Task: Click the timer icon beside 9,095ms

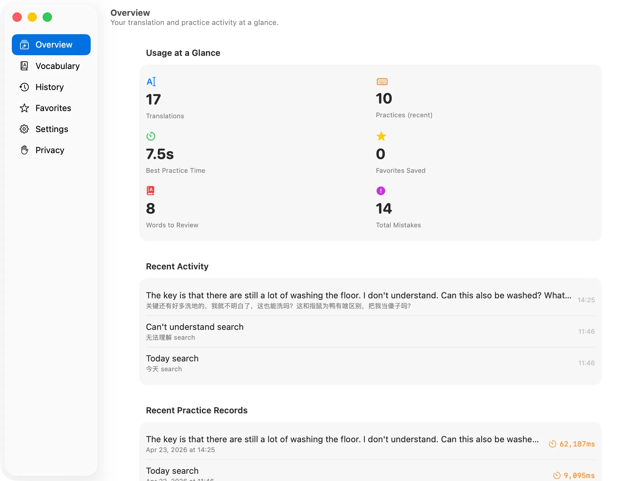Action: [557, 475]
